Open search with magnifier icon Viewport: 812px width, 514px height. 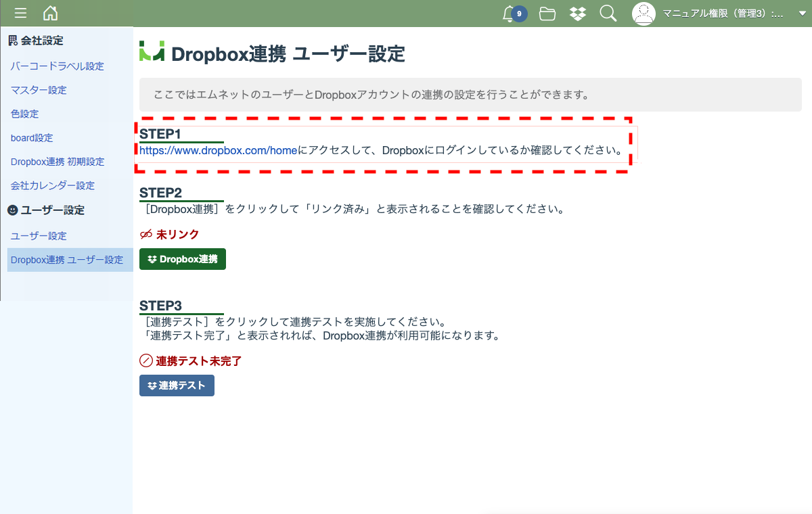tap(608, 14)
